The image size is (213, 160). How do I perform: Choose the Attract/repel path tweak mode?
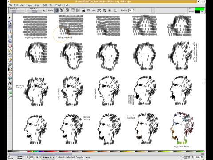point(99,10)
